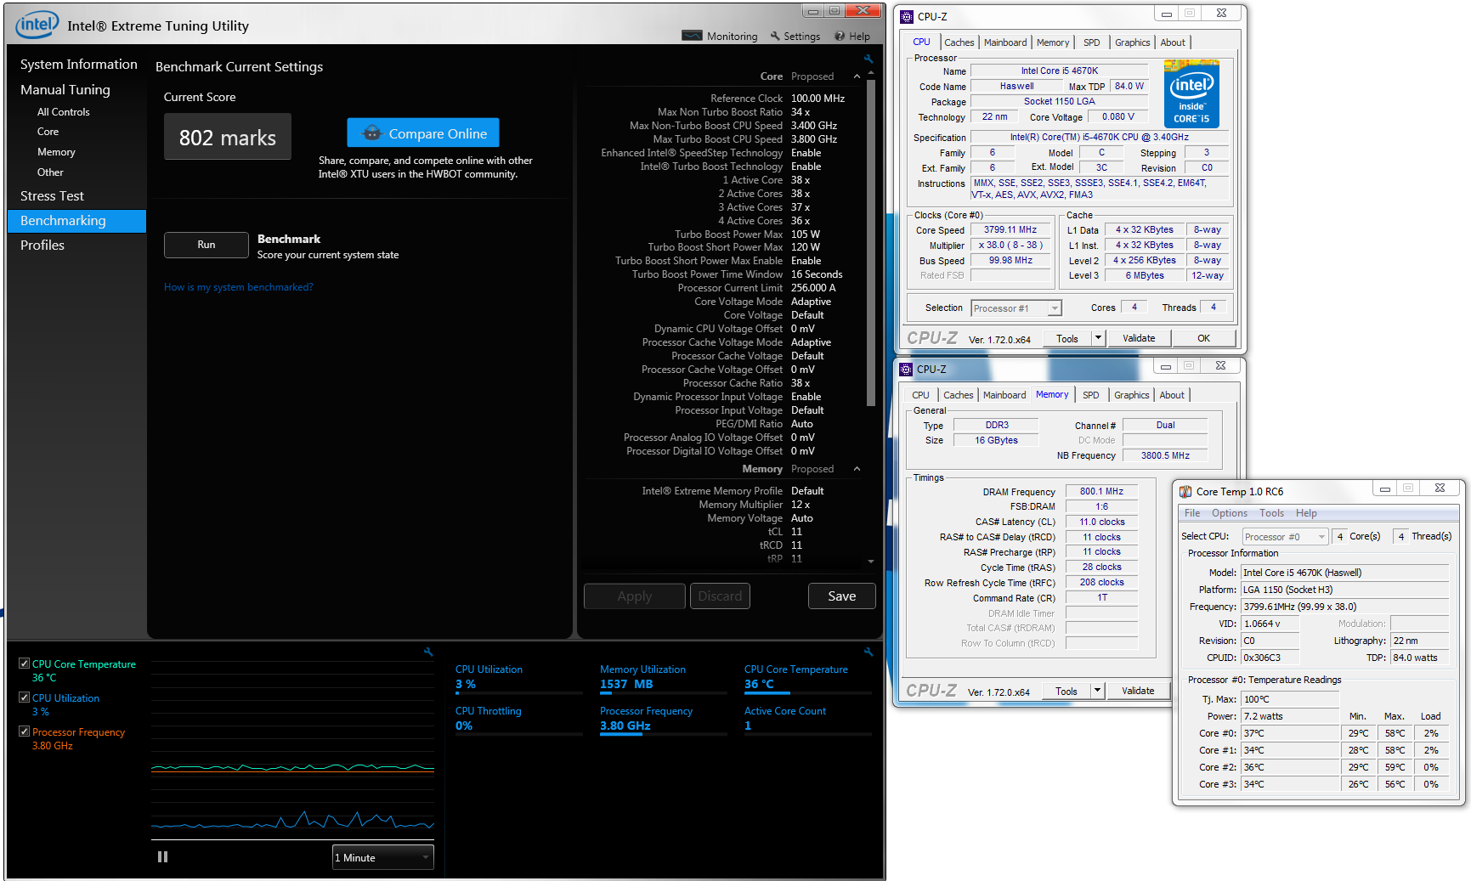The height and width of the screenshot is (881, 1471).
Task: Pause the monitoring graph
Action: click(x=162, y=857)
